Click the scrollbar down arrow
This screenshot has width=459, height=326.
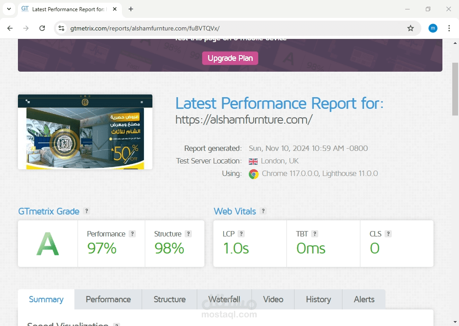(x=455, y=322)
